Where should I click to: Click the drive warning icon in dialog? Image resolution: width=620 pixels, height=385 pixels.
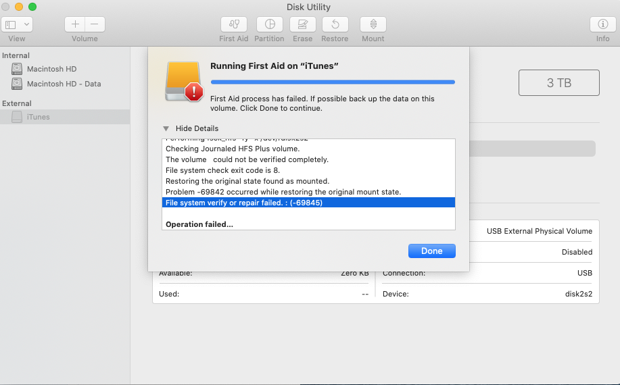click(x=185, y=82)
